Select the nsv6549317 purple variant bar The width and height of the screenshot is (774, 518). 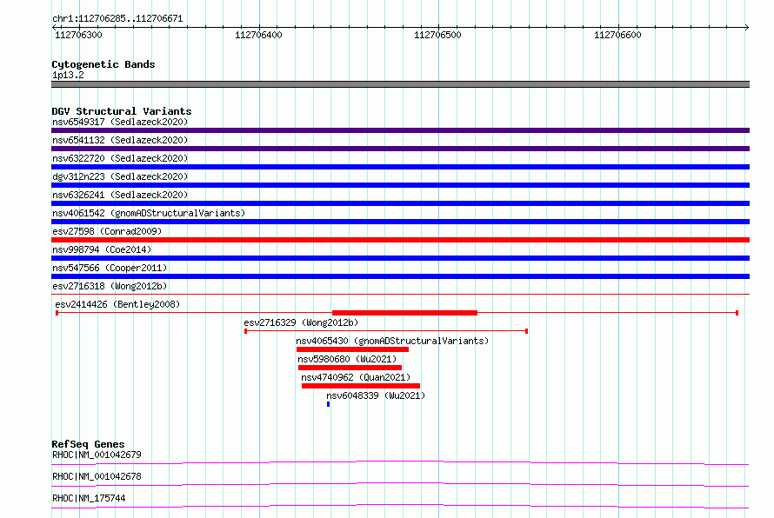point(400,130)
